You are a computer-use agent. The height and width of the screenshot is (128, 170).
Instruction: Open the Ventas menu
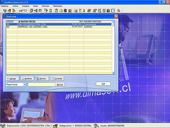click(x=15, y=6)
